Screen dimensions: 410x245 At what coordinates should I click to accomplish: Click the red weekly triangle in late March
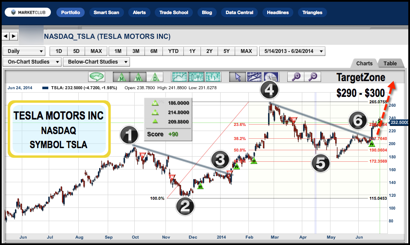[x=294, y=120]
